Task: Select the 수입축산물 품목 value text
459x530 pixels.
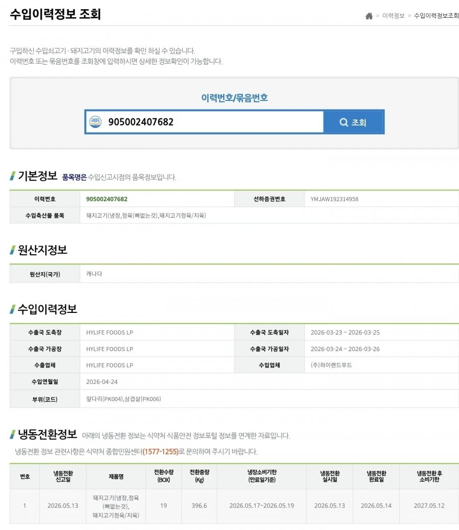Action: tap(146, 215)
